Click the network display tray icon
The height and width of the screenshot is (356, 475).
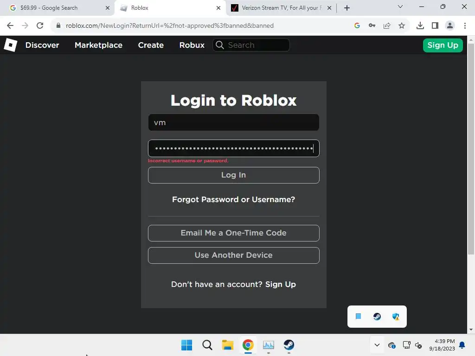click(406, 345)
